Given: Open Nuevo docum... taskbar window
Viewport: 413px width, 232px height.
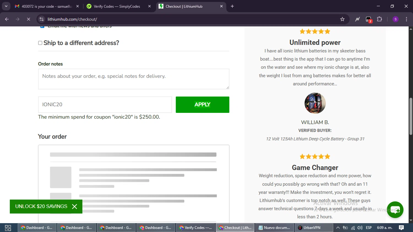Looking at the screenshot, I should tap(275, 228).
